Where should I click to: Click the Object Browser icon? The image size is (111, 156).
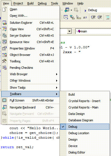[x=4, y=55]
